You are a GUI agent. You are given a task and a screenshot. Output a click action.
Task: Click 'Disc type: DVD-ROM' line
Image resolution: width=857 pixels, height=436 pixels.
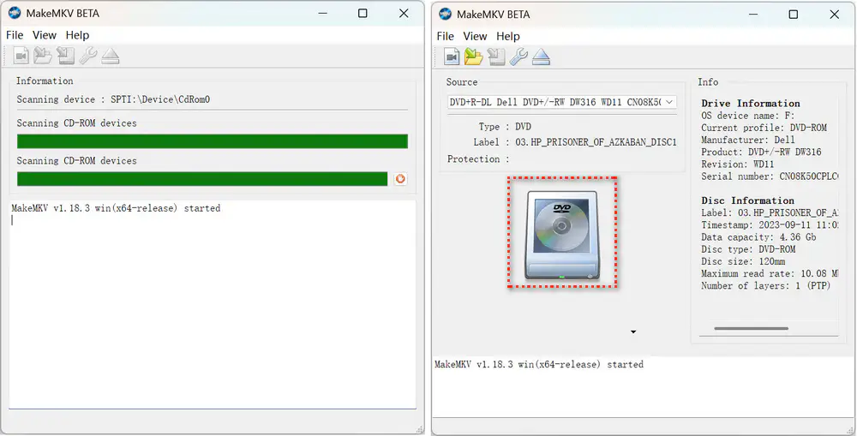coord(748,249)
